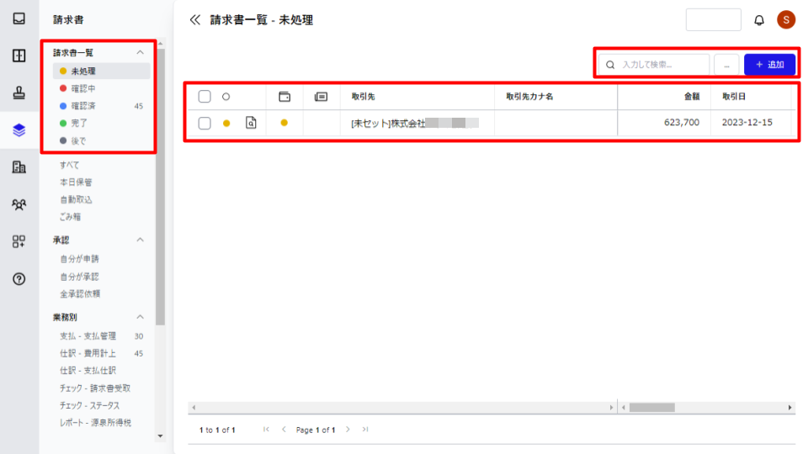Image resolution: width=808 pixels, height=454 pixels.
Task: Go to next page
Action: (348, 430)
